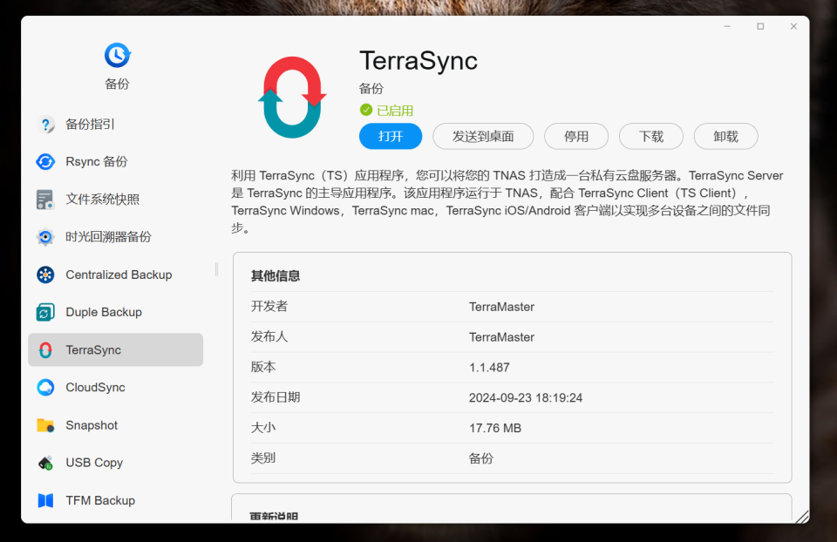The width and height of the screenshot is (837, 542).
Task: Click the Snapshot folder icon
Action: click(x=45, y=425)
